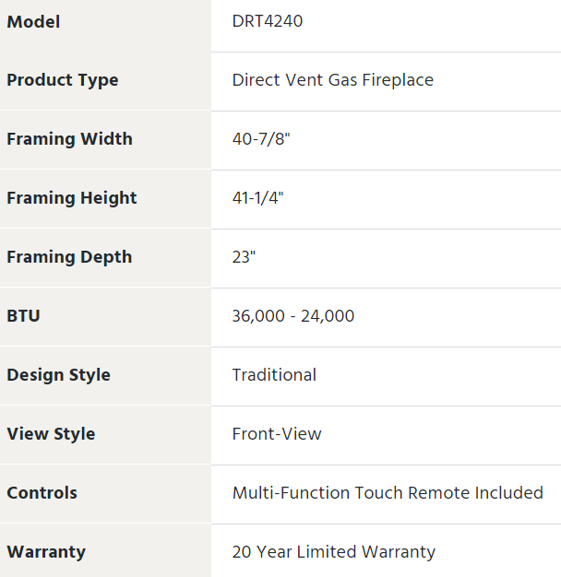
Task: Click the View Style label
Action: (51, 434)
